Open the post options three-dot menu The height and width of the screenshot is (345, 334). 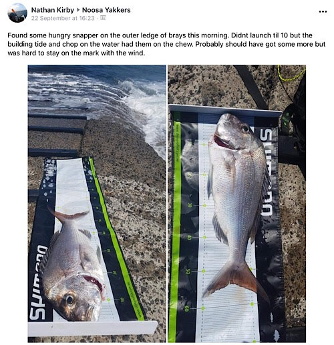click(323, 11)
